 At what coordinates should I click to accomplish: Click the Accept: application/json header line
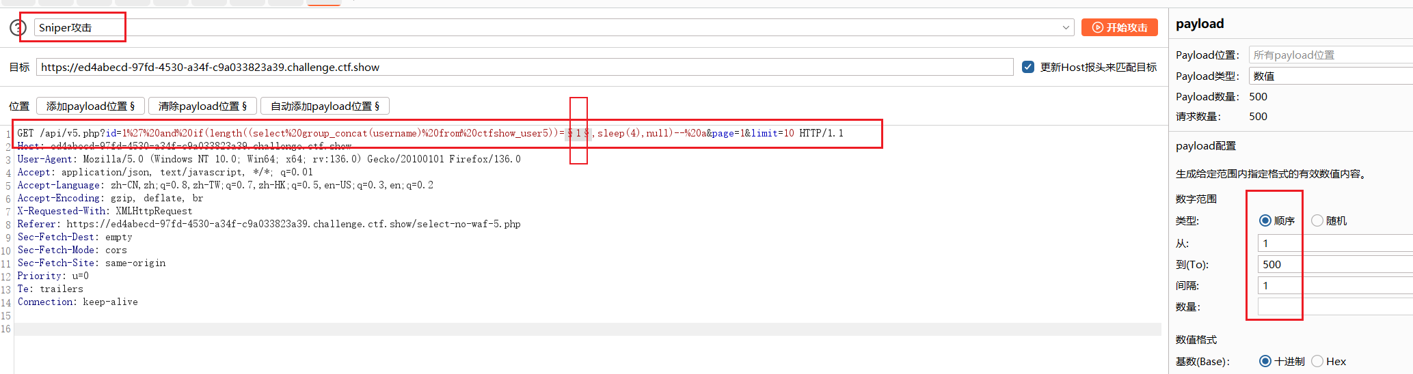(165, 172)
